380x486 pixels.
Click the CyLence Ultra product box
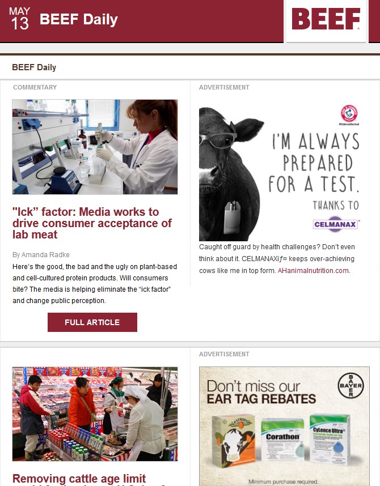[x=330, y=439]
